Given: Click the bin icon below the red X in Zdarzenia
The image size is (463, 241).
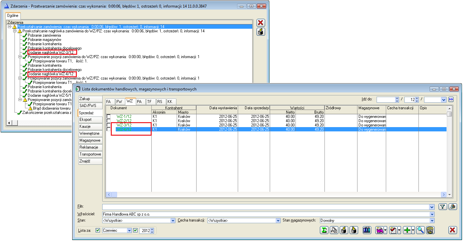Looking at the screenshot, I should click(261, 32).
